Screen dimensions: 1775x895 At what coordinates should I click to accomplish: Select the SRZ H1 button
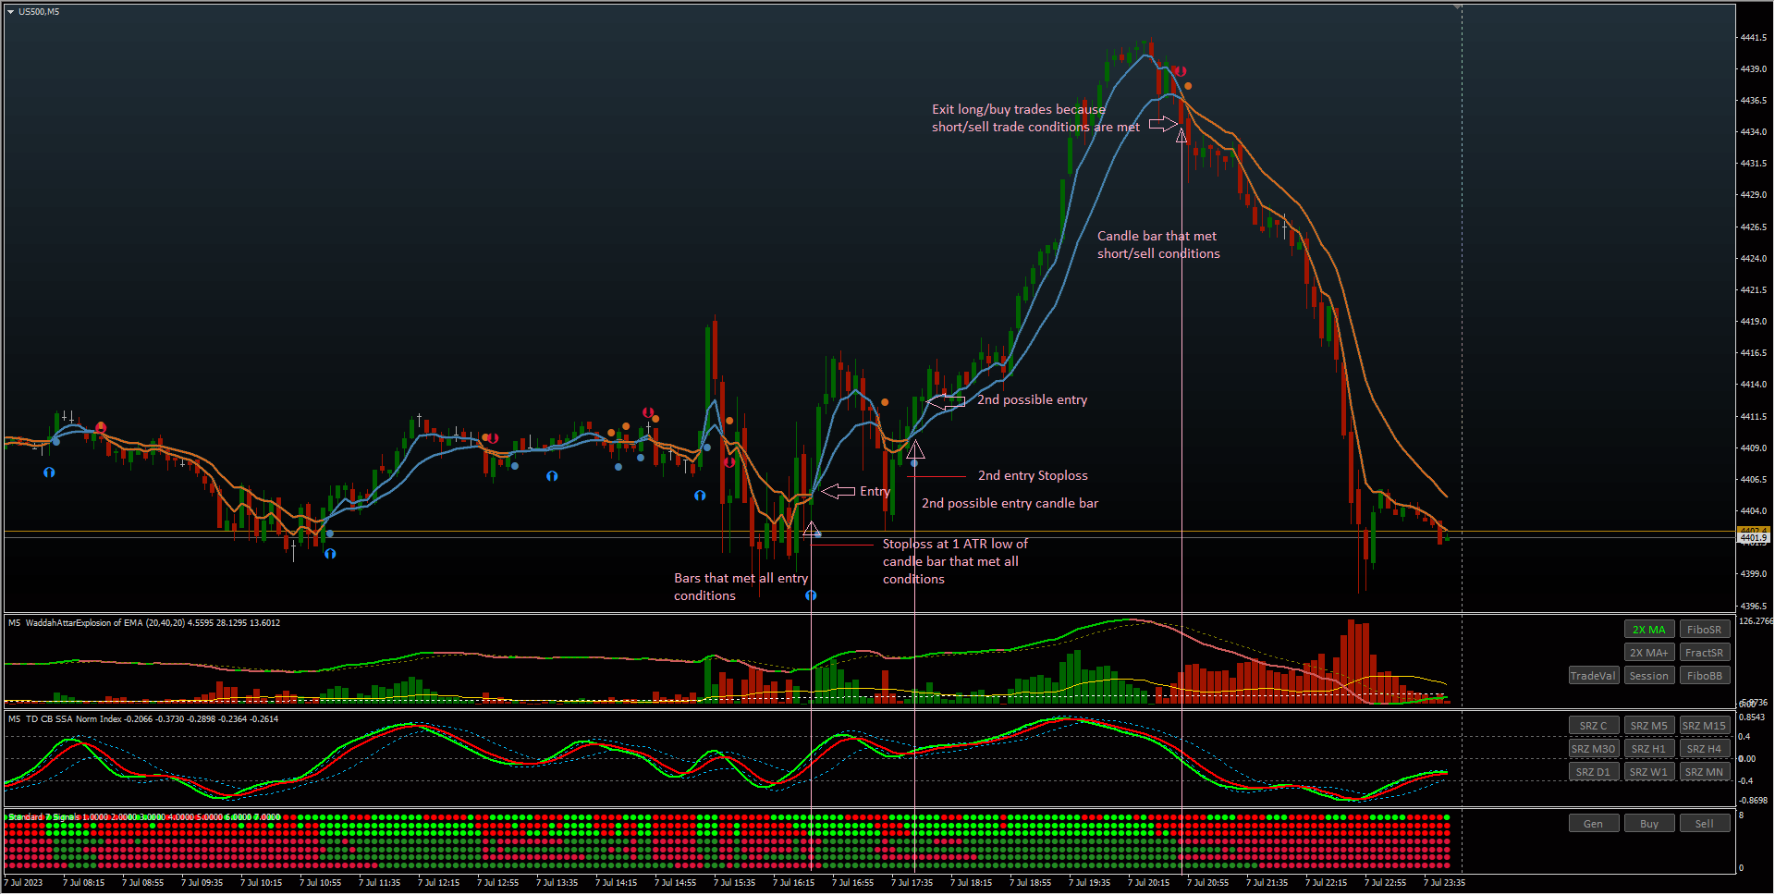coord(1649,749)
